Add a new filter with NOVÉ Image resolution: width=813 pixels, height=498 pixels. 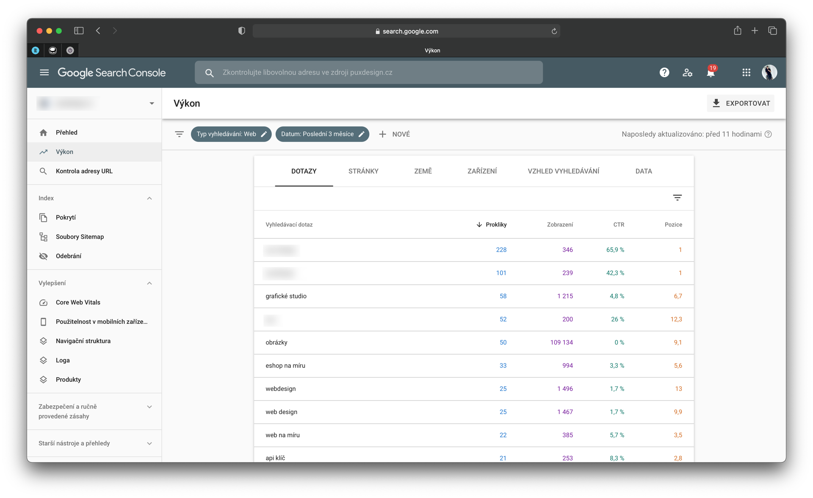(x=394, y=134)
